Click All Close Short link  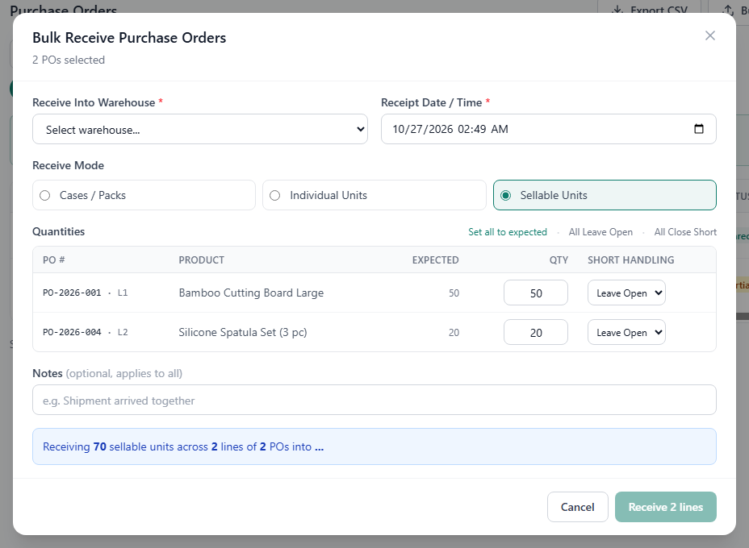(685, 232)
